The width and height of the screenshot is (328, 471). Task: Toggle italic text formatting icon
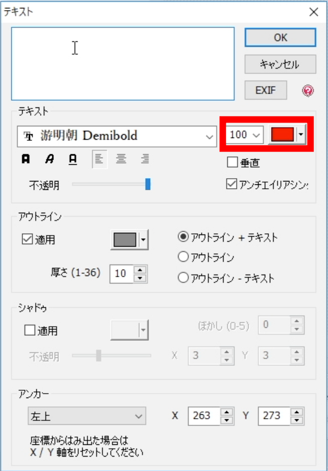pos(49,159)
